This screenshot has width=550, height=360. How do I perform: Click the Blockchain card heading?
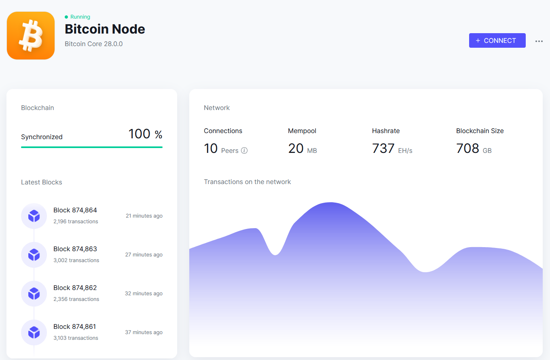(x=38, y=108)
